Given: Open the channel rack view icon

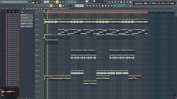Looking at the screenshot, I should pos(93,5).
